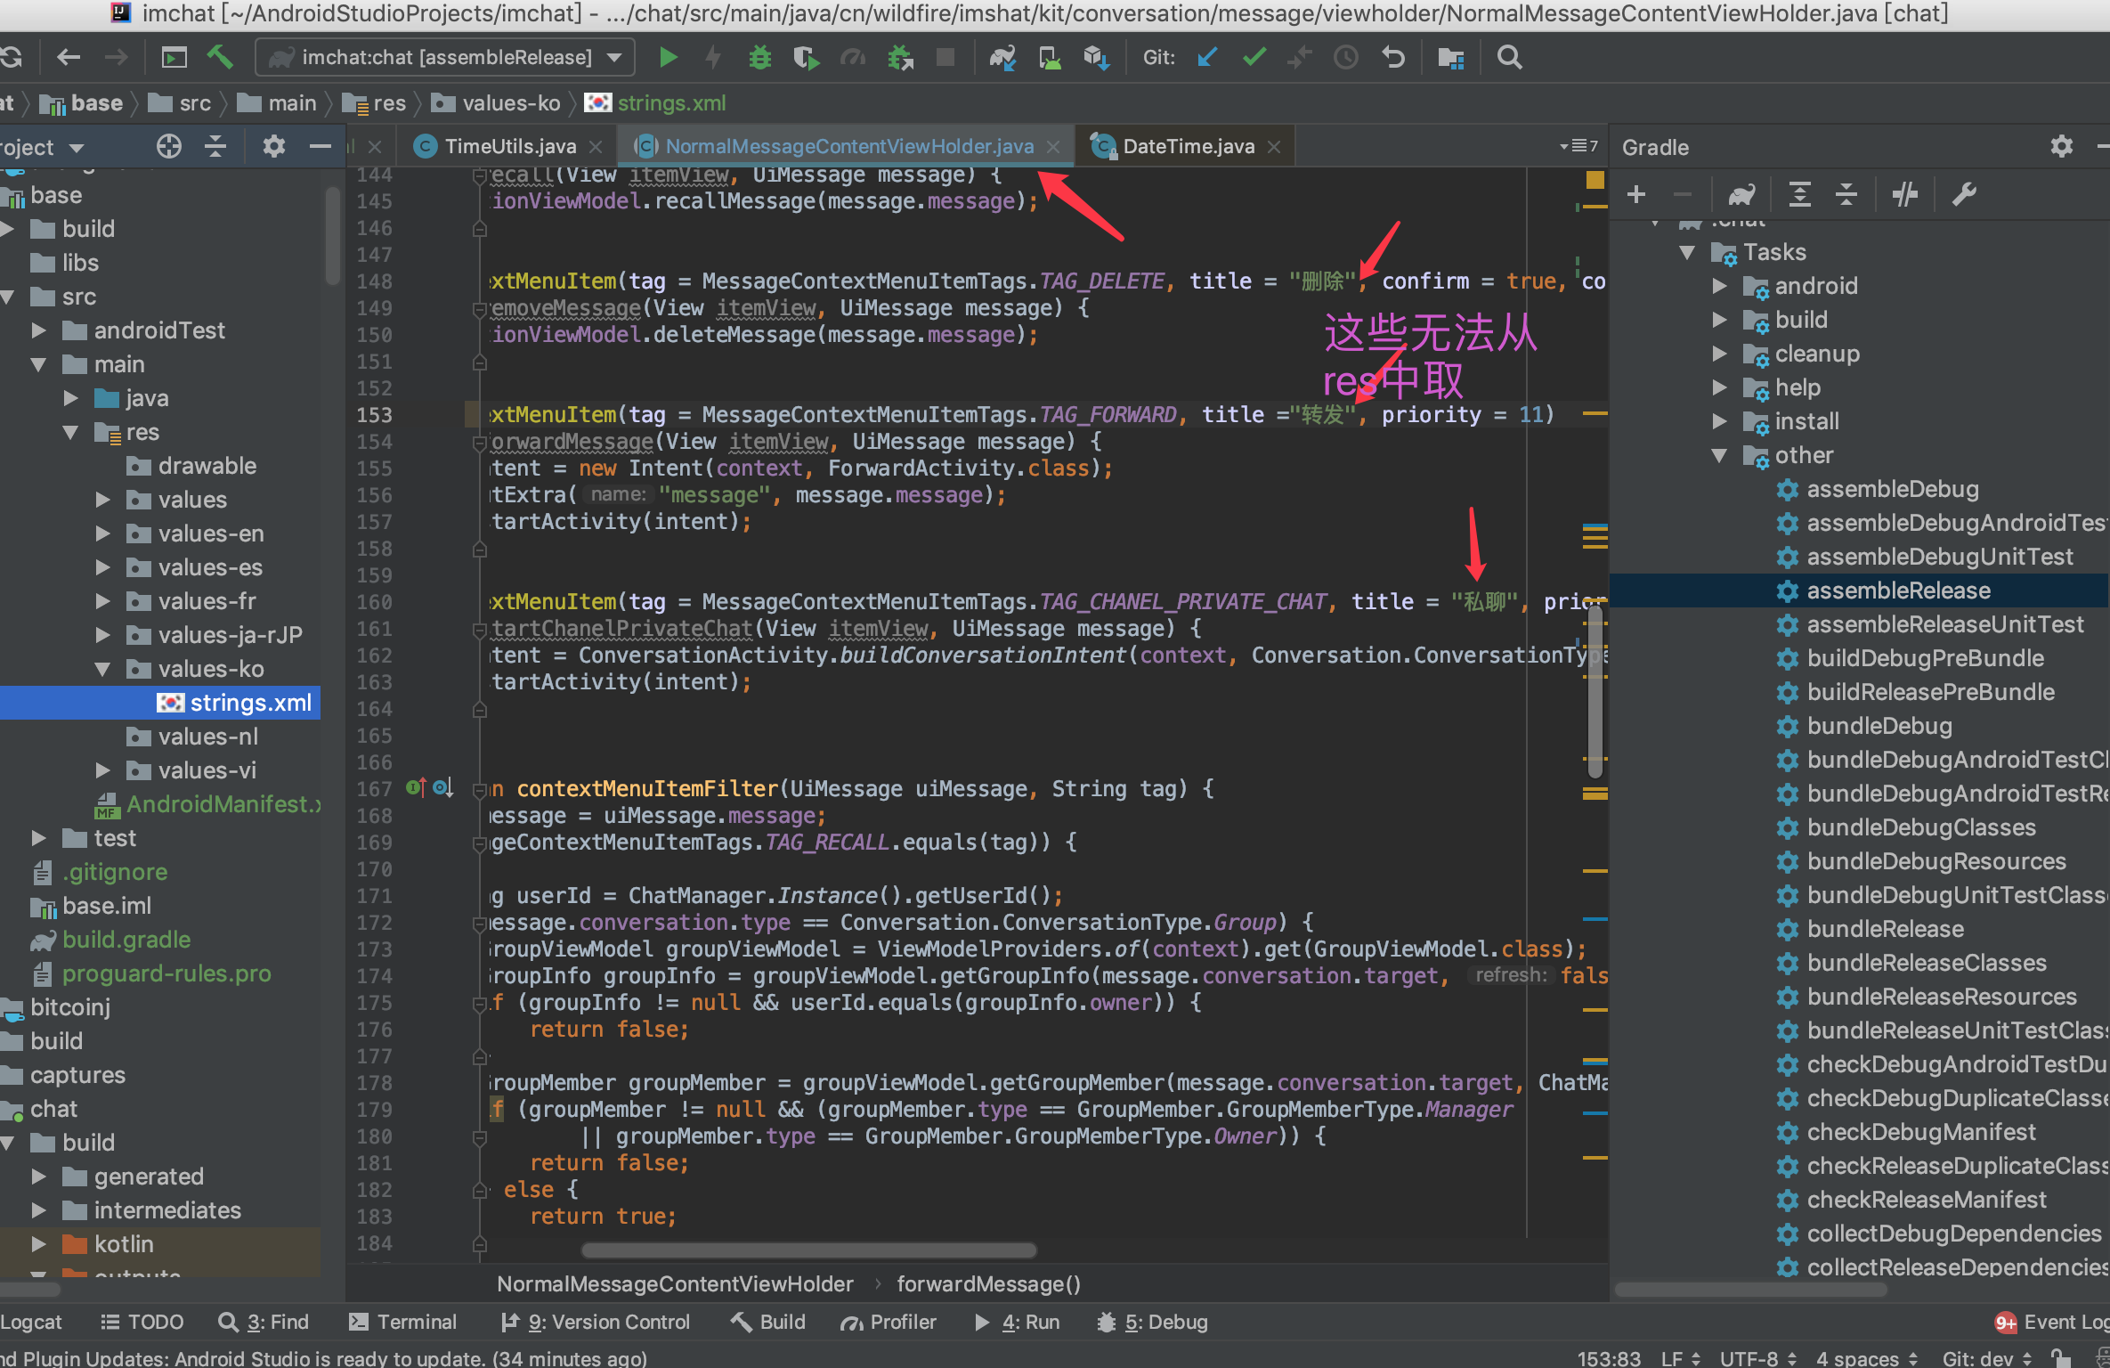The height and width of the screenshot is (1368, 2110).
Task: Show build script dependencies in Gradle panel
Action: pyautogui.click(x=1904, y=194)
